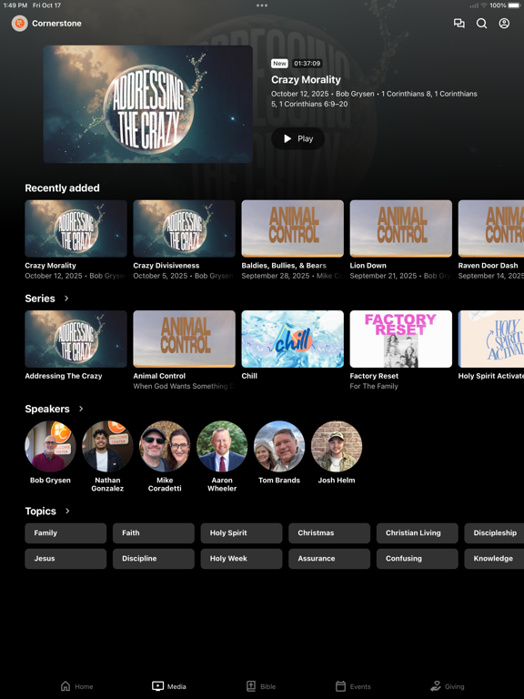Image resolution: width=524 pixels, height=699 pixels.
Task: Tap the Cornerstone logo icon
Action: tap(20, 23)
